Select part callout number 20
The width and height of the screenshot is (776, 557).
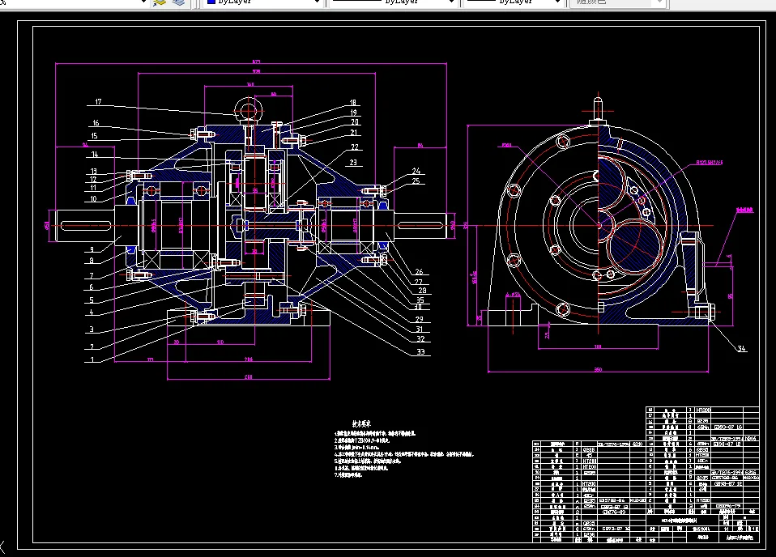354,121
